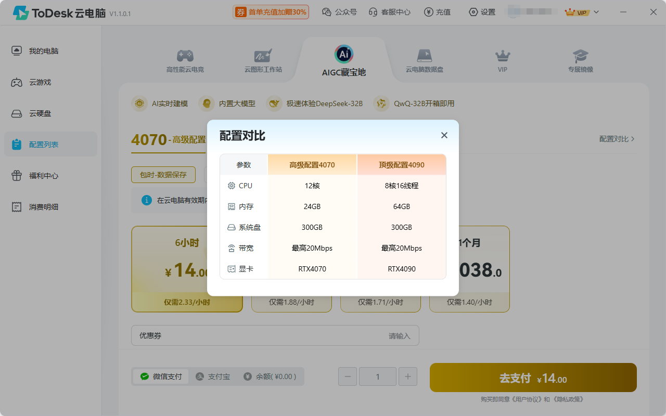The width and height of the screenshot is (666, 416).
Task: Select the AIGC藏宝地 tab
Action: 343,61
